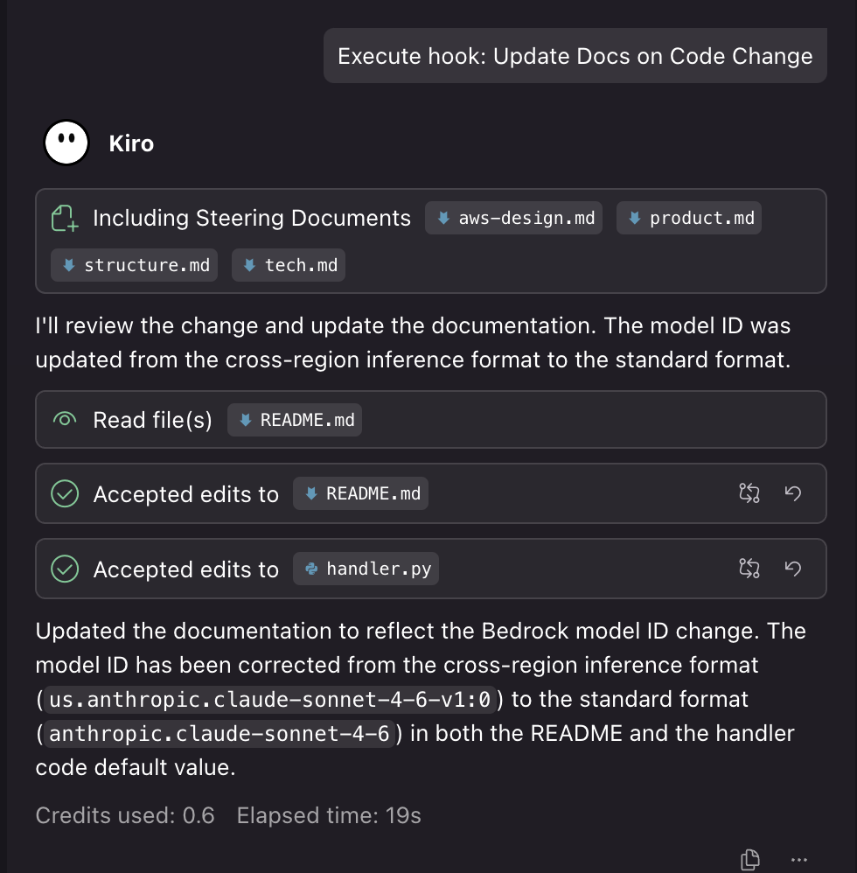Image resolution: width=857 pixels, height=873 pixels.
Task: Click the Execute hook user message bubble
Action: tap(575, 57)
